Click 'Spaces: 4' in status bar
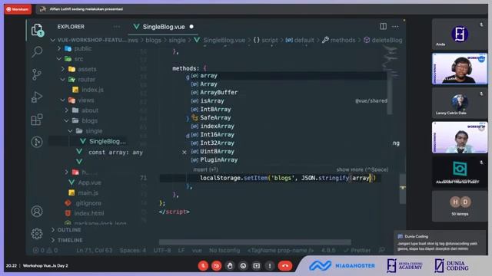The image size is (492, 276). [x=132, y=251]
